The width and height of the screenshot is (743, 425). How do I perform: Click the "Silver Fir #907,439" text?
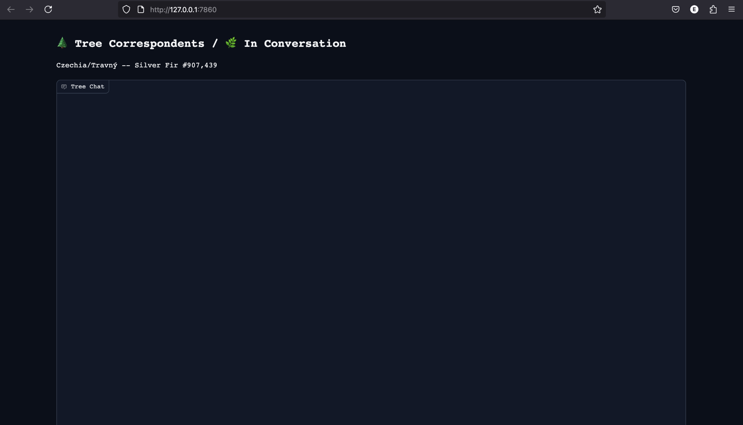pyautogui.click(x=176, y=65)
